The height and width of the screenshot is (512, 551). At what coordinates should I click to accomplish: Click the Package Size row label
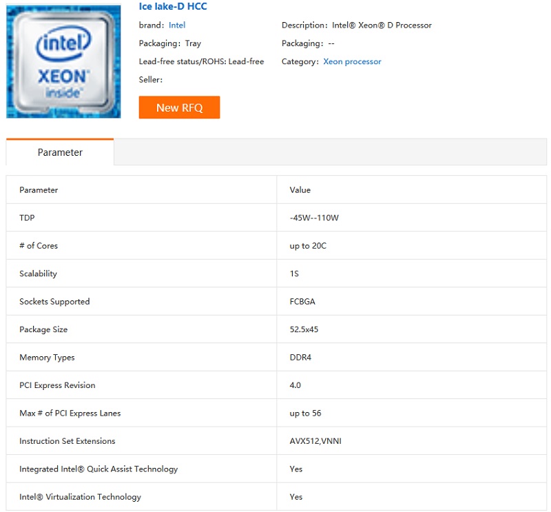coord(43,329)
